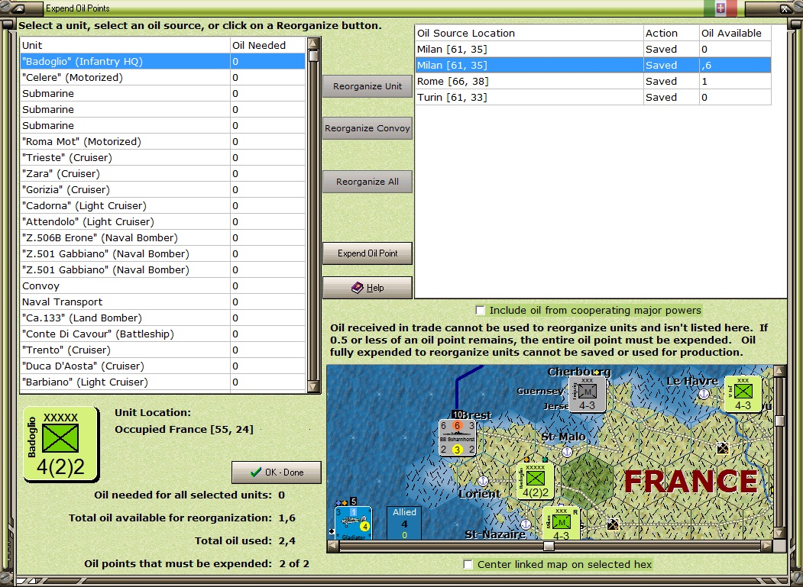The image size is (803, 587).
Task: Confirm with the OK - Done button
Action: click(277, 473)
